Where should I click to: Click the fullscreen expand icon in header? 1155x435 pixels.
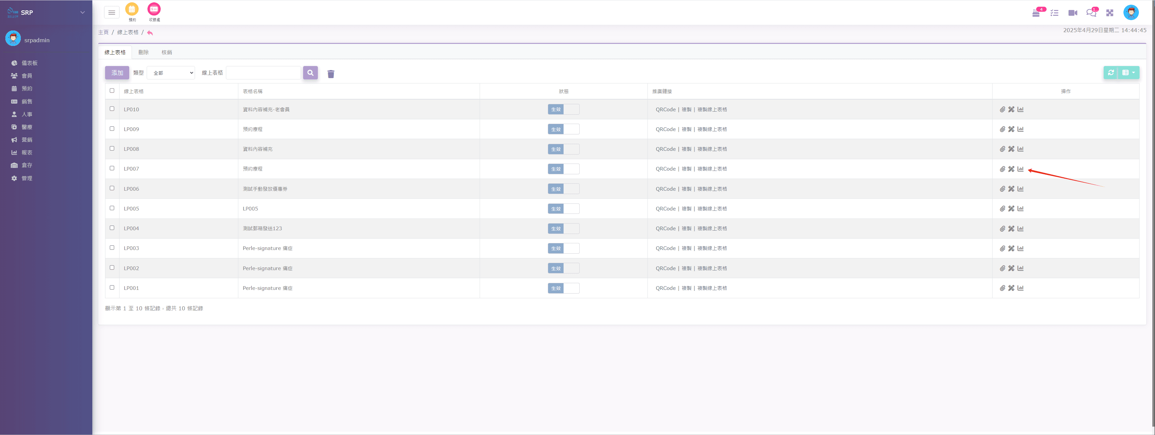pyautogui.click(x=1110, y=13)
